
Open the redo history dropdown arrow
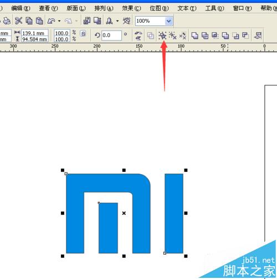click(x=76, y=21)
